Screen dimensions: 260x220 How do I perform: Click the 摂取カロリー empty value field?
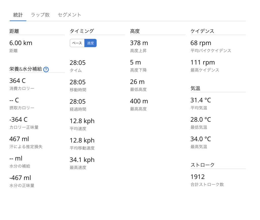[x=14, y=100]
